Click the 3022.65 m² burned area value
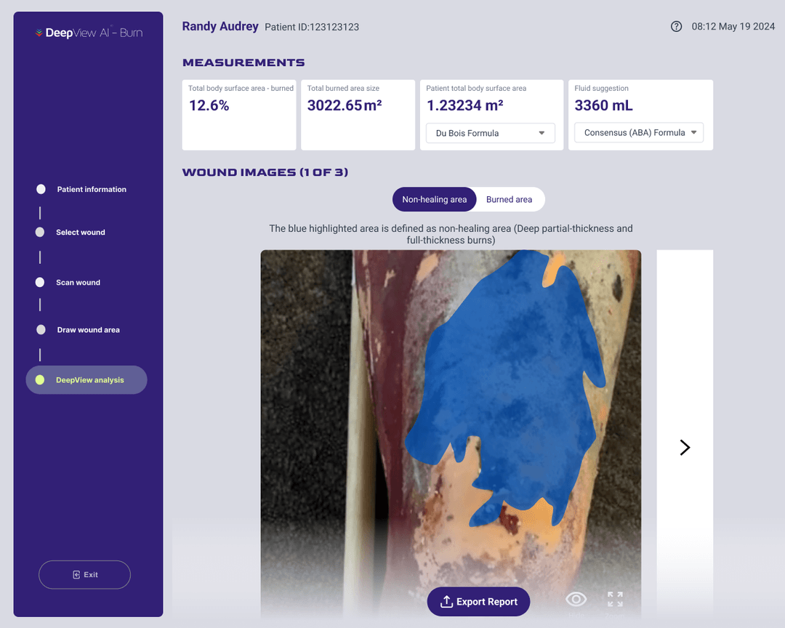 click(x=345, y=105)
